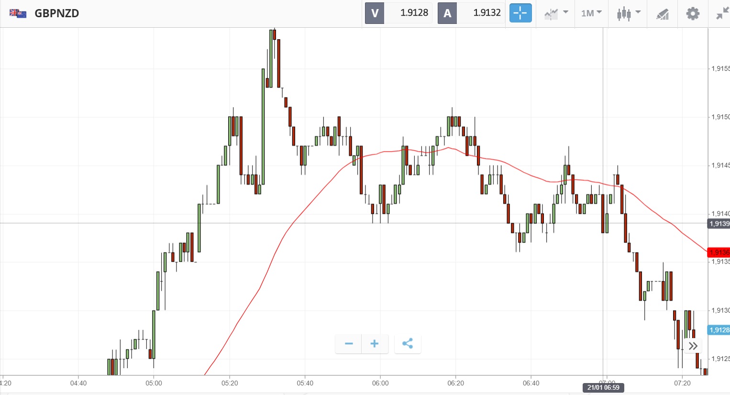Viewport: 730px width, 395px height.
Task: Open the drawing tools icon
Action: 663,13
